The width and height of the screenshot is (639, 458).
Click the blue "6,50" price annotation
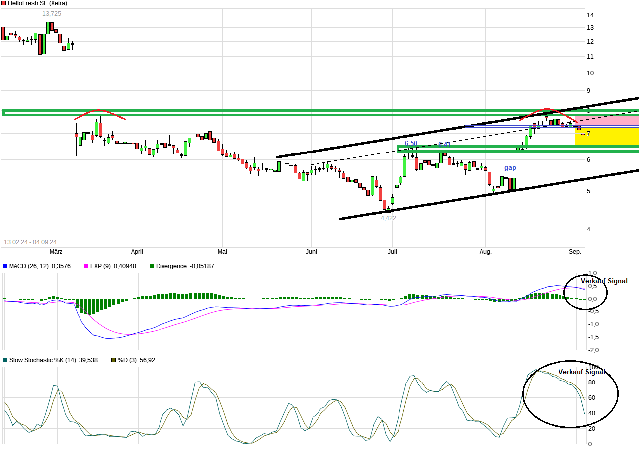pos(411,143)
